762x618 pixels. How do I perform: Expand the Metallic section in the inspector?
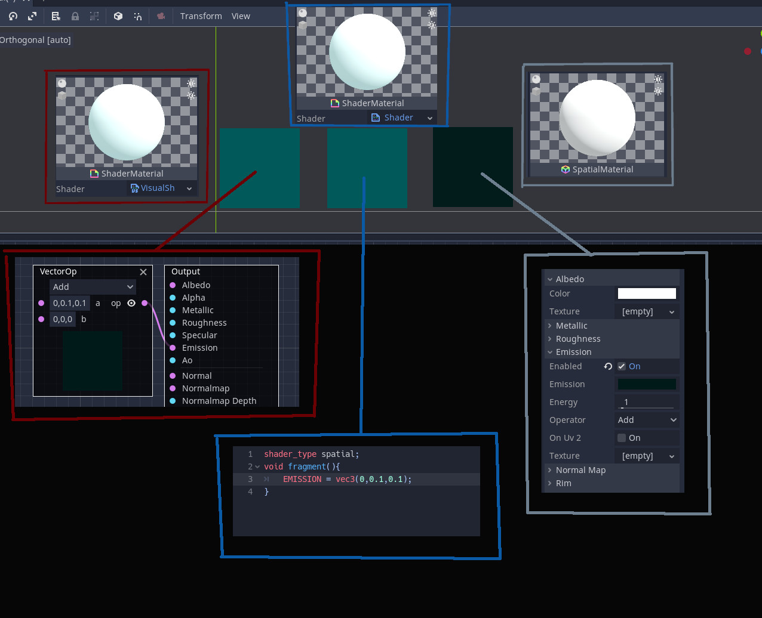pos(549,325)
